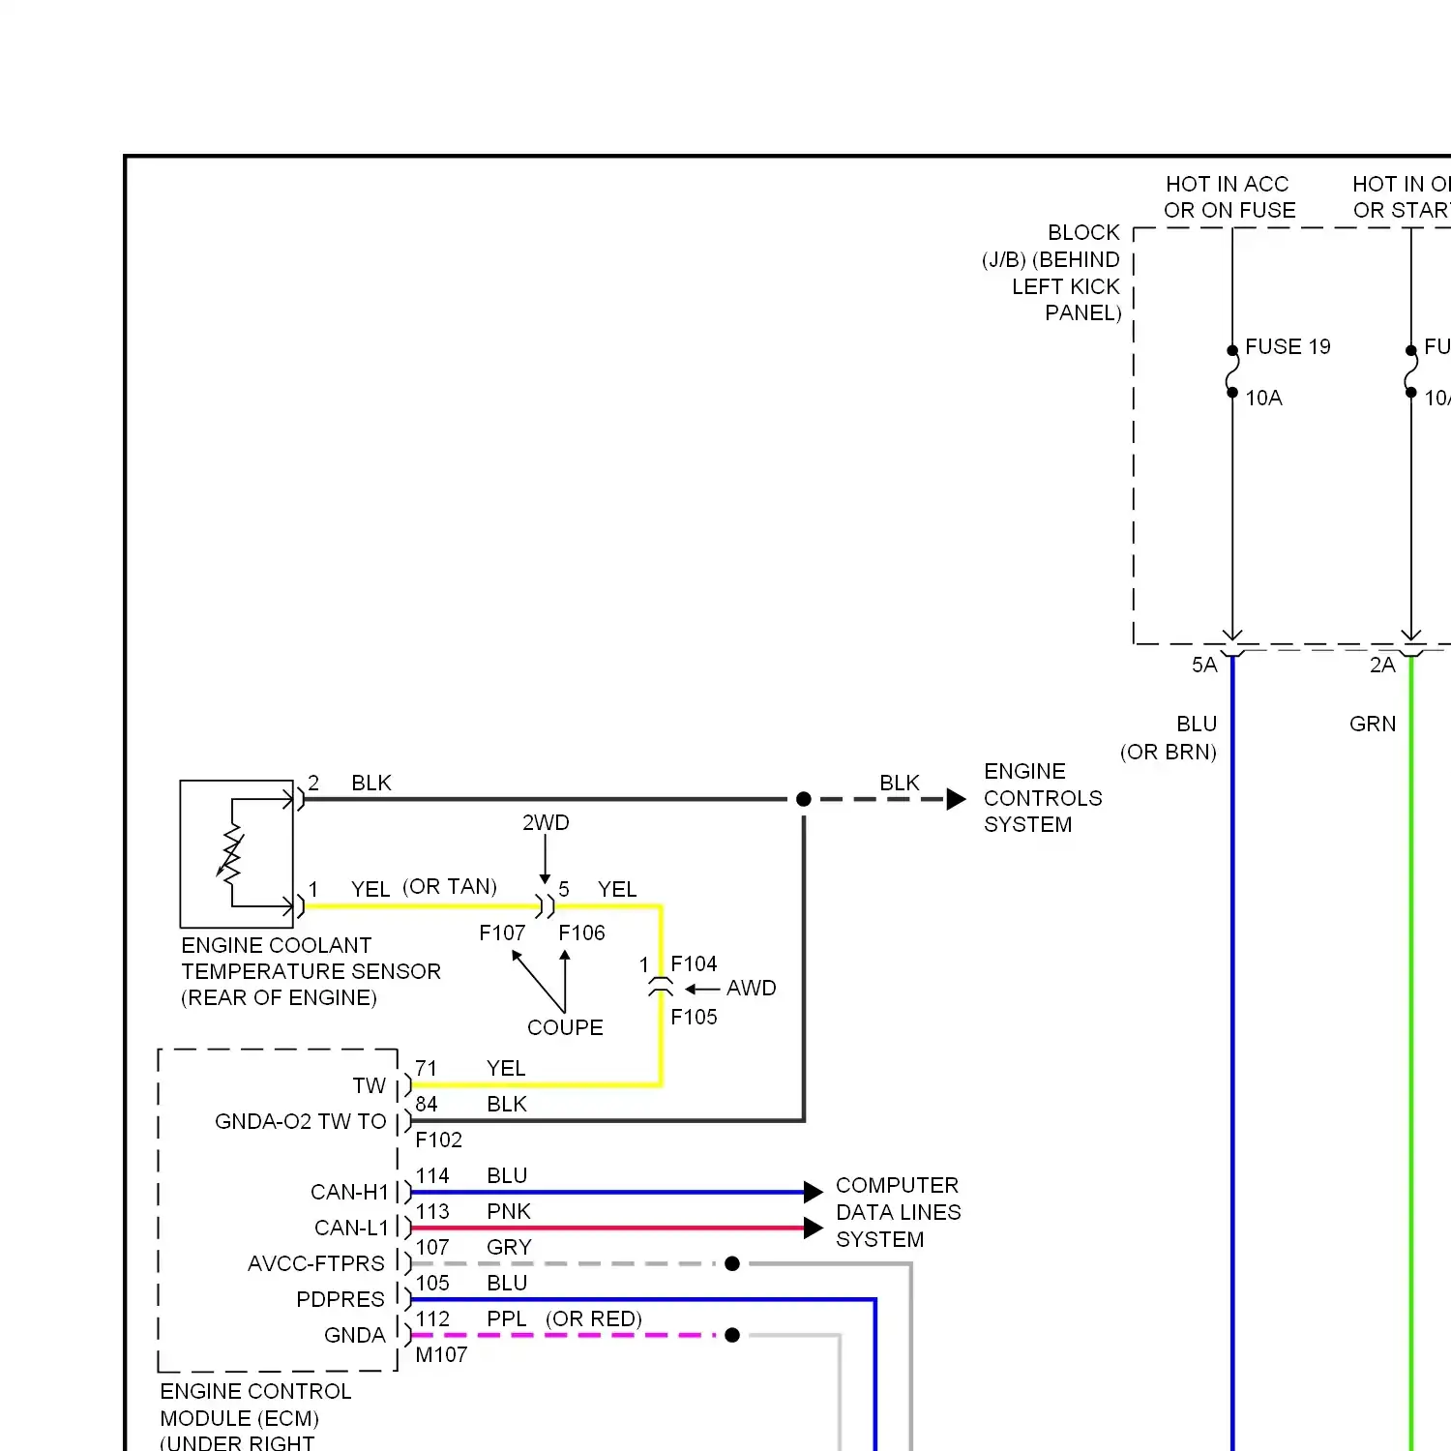Image resolution: width=1451 pixels, height=1451 pixels.
Task: Click the 'BLU' label on pin 114 wire
Action: (507, 1175)
